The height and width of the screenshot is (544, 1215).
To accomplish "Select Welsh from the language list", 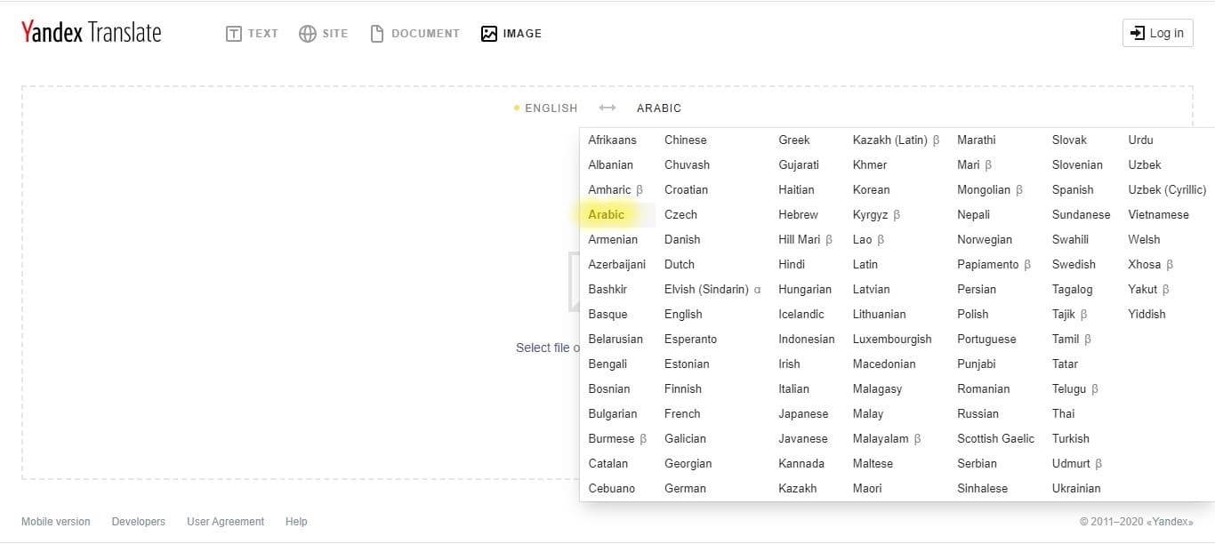I will tap(1144, 239).
